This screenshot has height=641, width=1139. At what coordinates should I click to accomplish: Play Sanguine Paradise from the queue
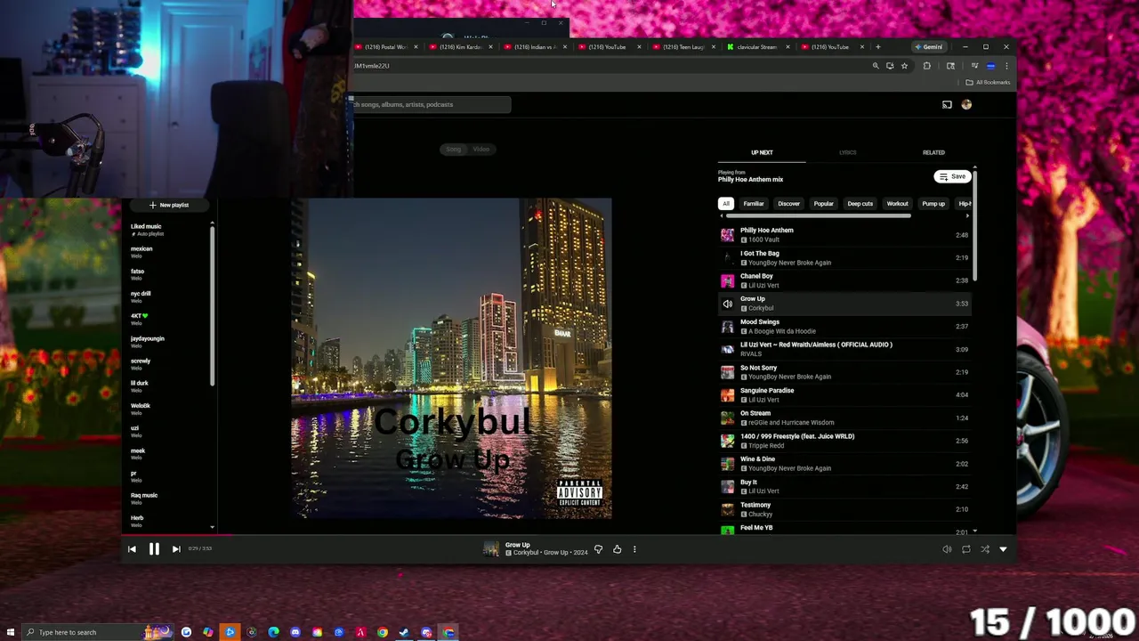click(x=844, y=394)
